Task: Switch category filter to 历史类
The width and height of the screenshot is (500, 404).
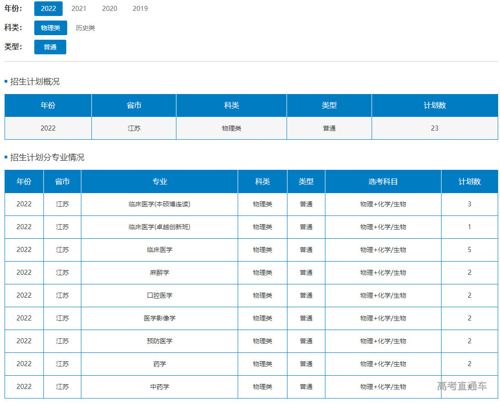Action: 85,28
